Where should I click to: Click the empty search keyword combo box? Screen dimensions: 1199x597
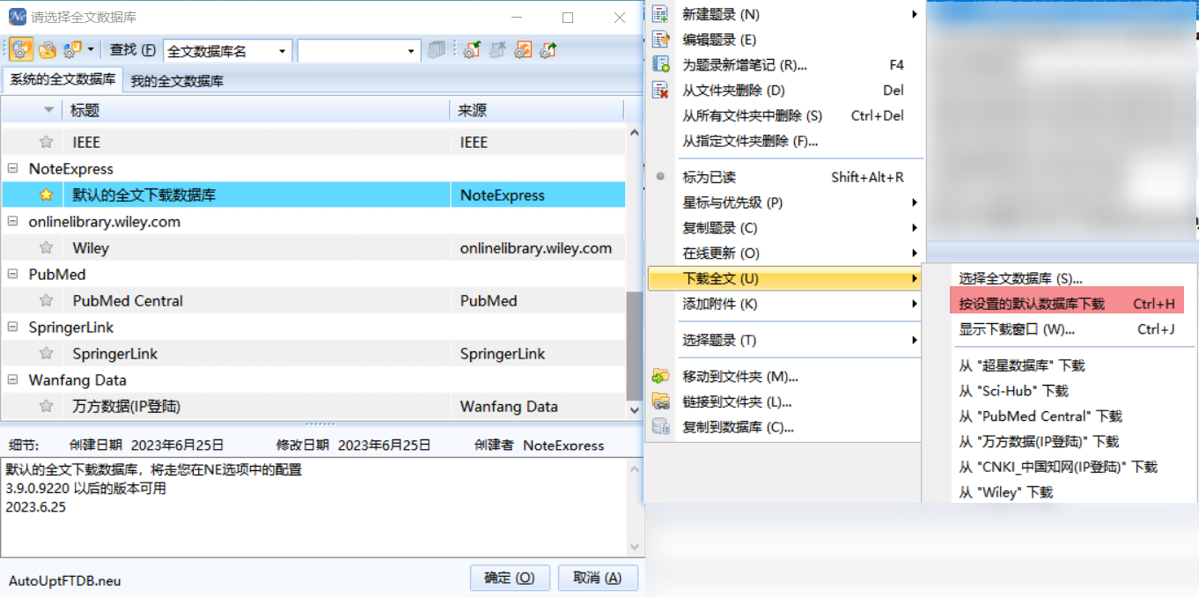(x=357, y=51)
